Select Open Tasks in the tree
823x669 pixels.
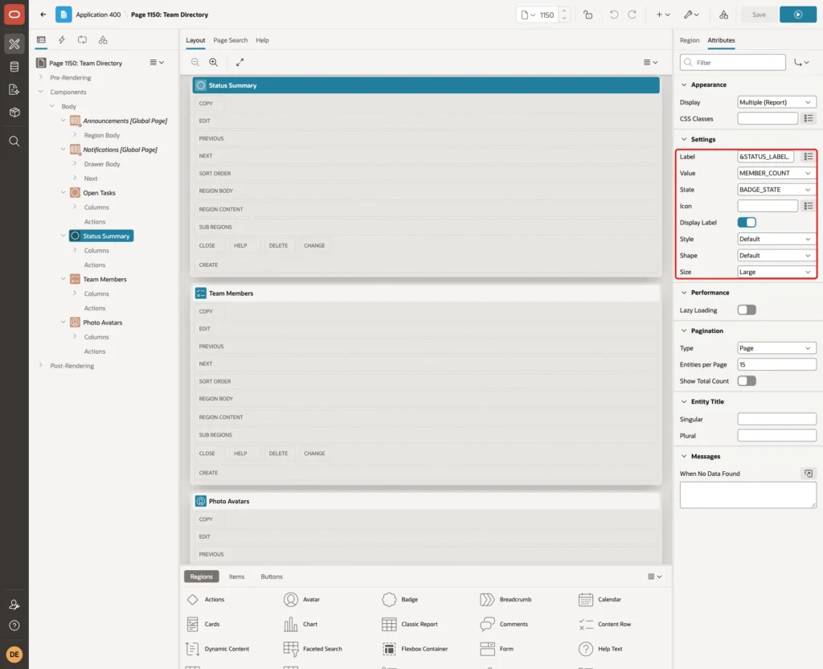pyautogui.click(x=99, y=193)
